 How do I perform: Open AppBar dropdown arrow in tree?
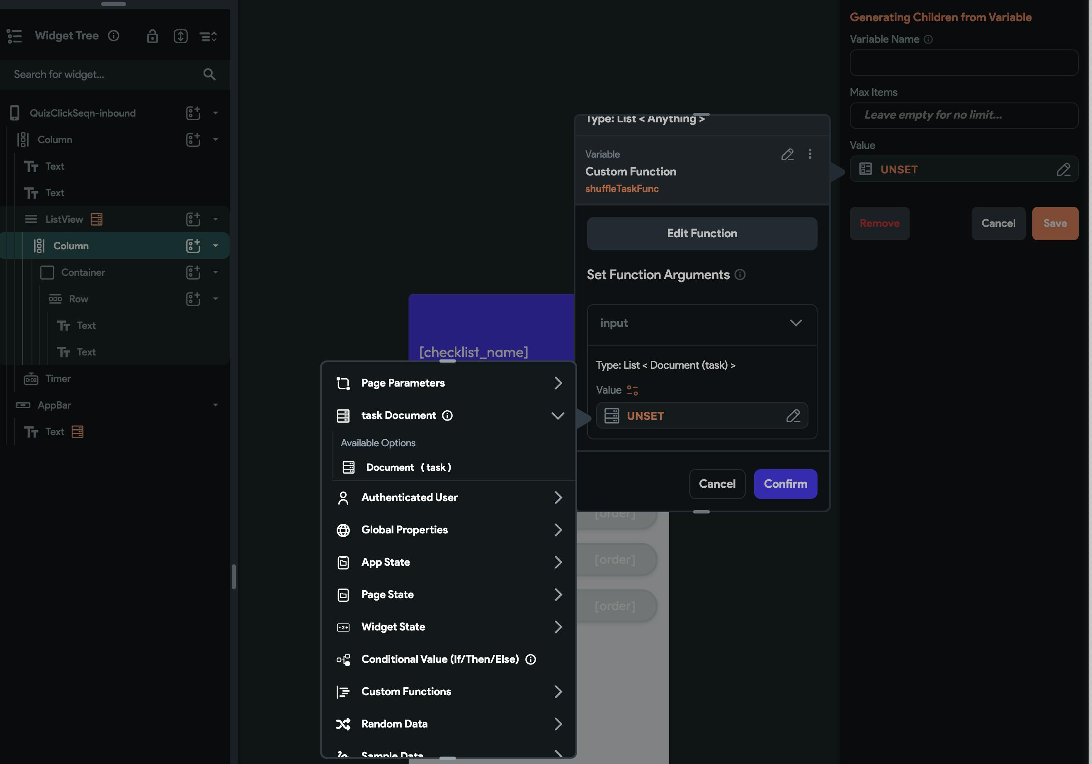click(x=216, y=405)
